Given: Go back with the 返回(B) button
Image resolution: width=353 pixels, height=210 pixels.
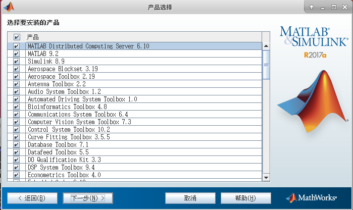Looking at the screenshot, I should pyautogui.click(x=32, y=198).
